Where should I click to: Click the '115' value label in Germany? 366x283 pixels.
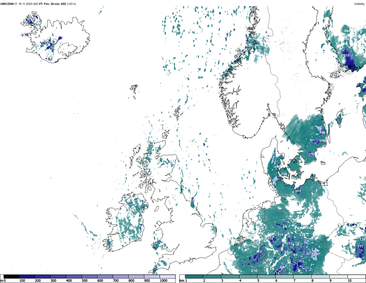click(280, 235)
